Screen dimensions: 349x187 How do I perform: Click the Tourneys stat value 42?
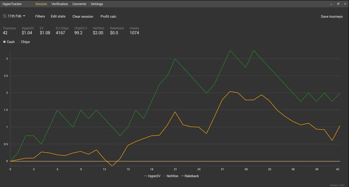(x=5, y=33)
